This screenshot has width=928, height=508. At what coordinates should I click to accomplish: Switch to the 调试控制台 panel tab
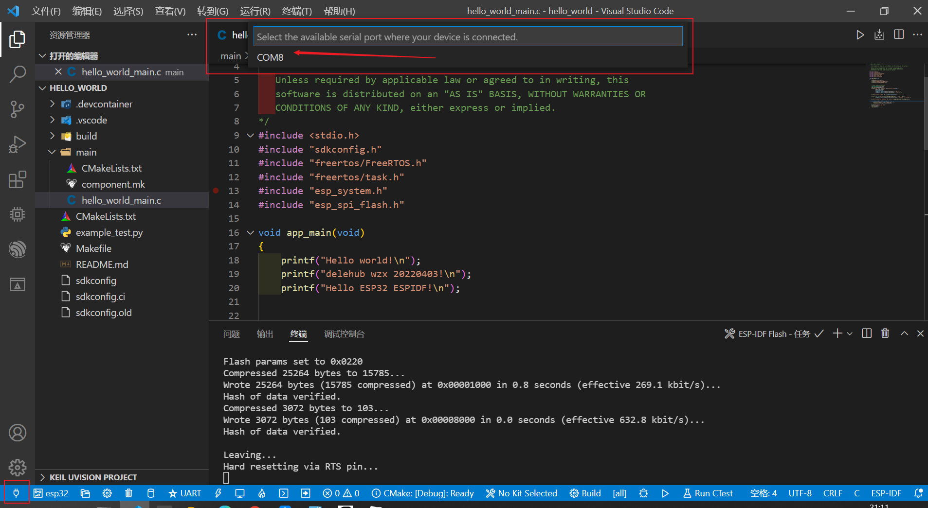click(344, 334)
